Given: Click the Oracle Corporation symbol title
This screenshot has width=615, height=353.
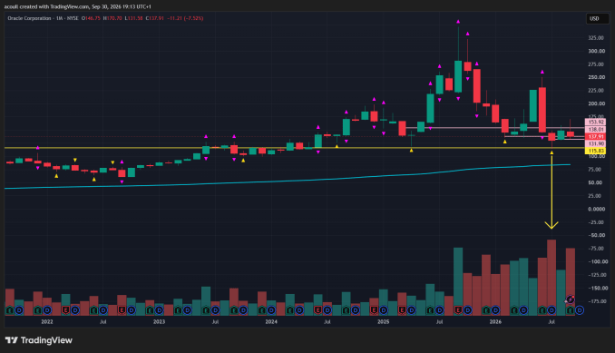Looking at the screenshot, I should pyautogui.click(x=29, y=18).
